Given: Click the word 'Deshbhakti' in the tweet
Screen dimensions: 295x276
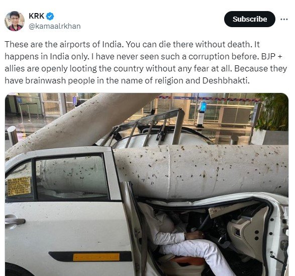Looking at the screenshot, I should [x=225, y=80].
